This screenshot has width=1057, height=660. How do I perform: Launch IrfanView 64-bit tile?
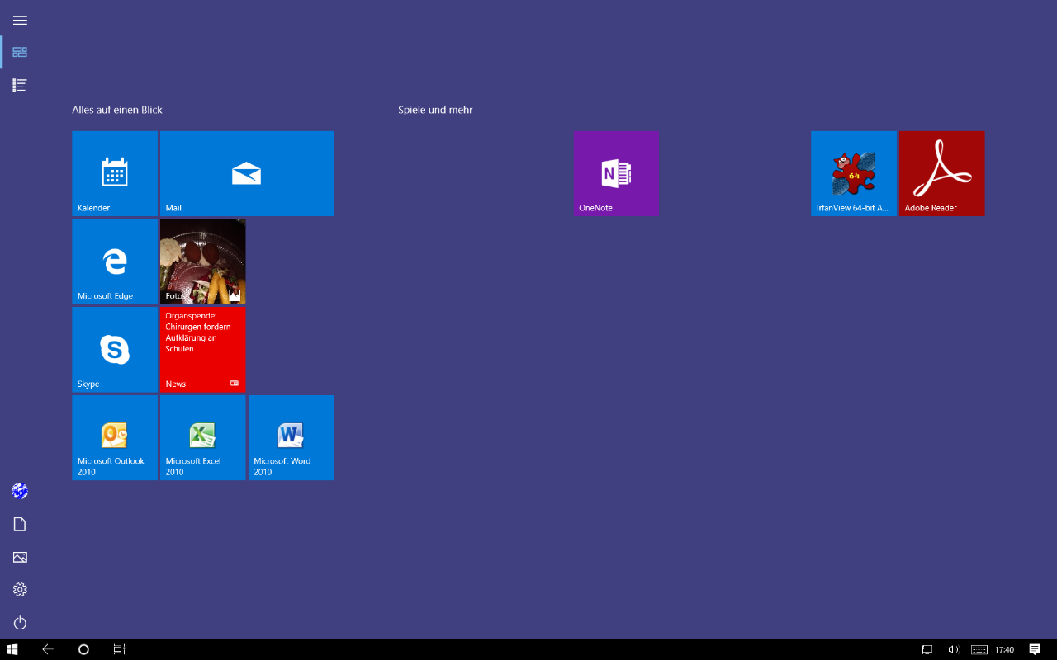[x=854, y=173]
